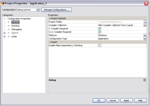Click C Compiler Required label
This screenshot has height=106, width=150.
point(58,29)
